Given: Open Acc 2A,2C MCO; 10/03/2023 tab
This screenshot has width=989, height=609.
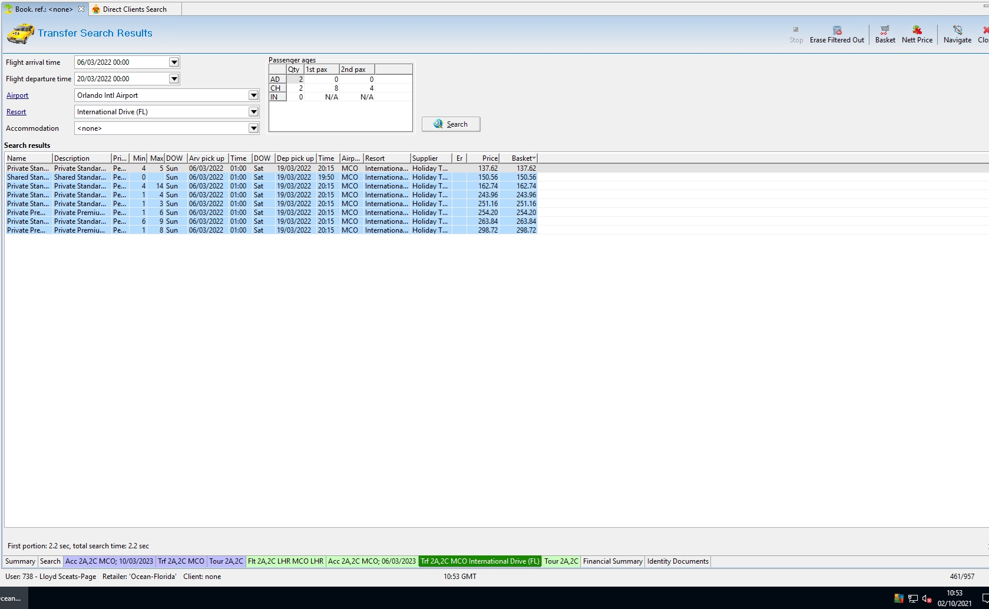Looking at the screenshot, I should coord(109,561).
